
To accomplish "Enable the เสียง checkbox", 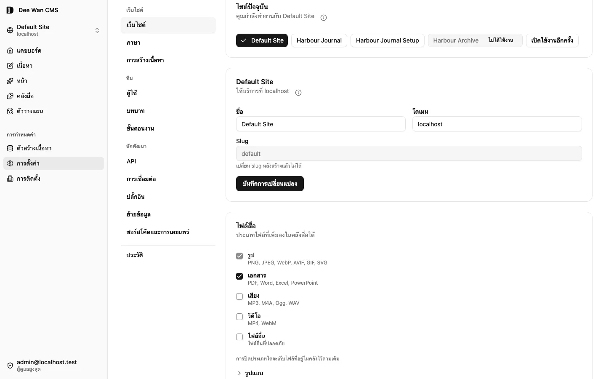I will (x=239, y=296).
